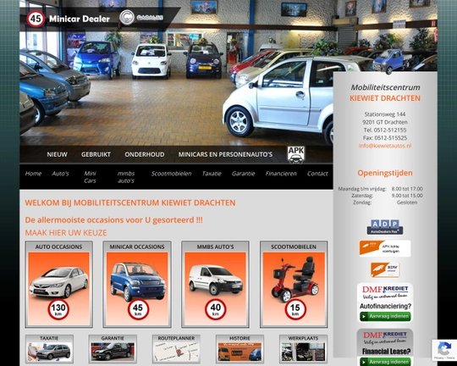Open the Taxatie menu item
457x366 pixels.
pyautogui.click(x=212, y=174)
